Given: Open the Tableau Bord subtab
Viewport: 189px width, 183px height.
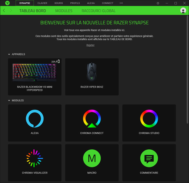Looking at the screenshot, I should point(33,11).
